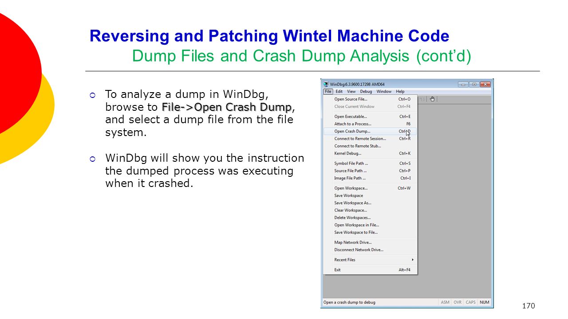Click the bold 'File->Open Crash Dump' text

pyautogui.click(x=227, y=107)
